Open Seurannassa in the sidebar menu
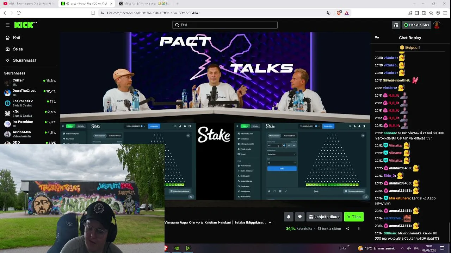 [25, 60]
